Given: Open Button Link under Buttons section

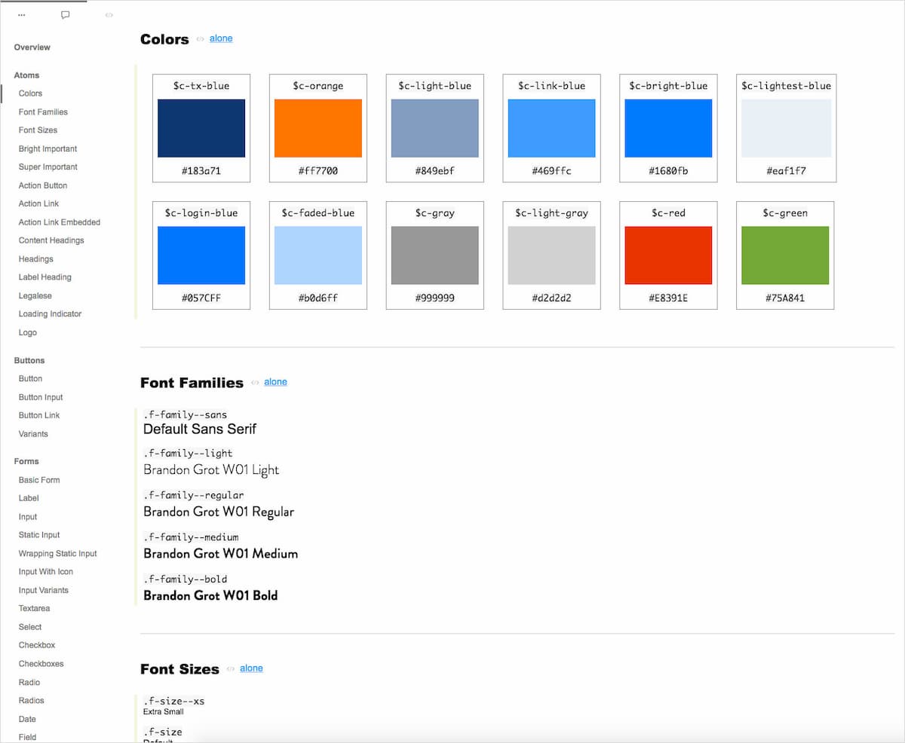Looking at the screenshot, I should pos(39,416).
